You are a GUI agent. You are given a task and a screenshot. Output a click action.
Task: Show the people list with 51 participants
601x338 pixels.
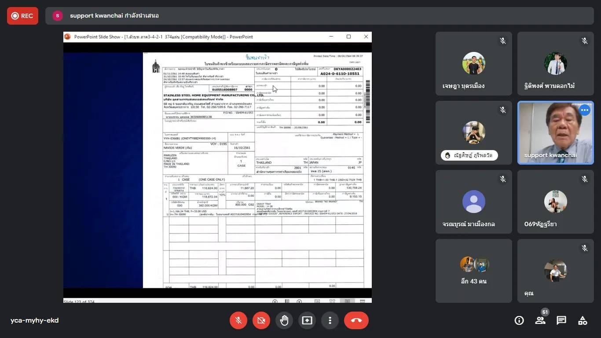pos(540,320)
